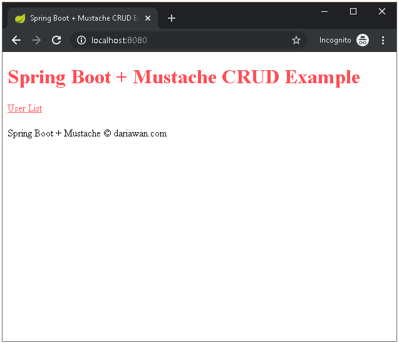
Task: Focus the localhost:8080 address bar
Action: pos(189,40)
